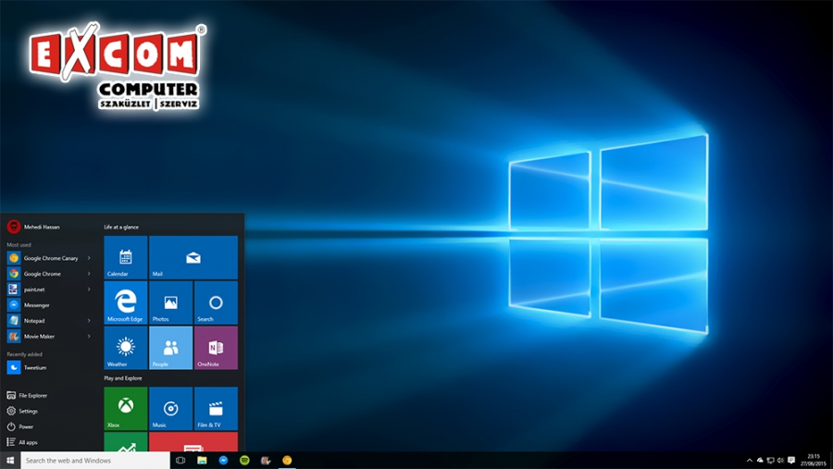Click the volume icon in system tray
This screenshot has width=833, height=469.
tap(780, 461)
